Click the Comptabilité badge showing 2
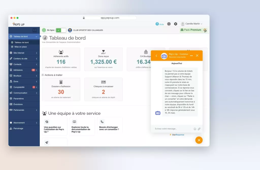Viewport: 260px width, 170px height. point(34,87)
